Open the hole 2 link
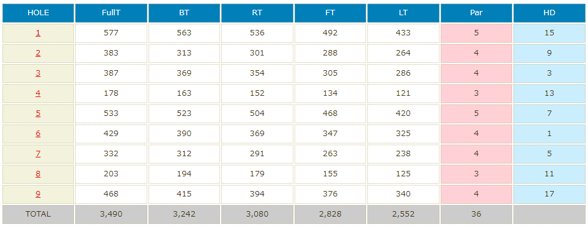 38,53
